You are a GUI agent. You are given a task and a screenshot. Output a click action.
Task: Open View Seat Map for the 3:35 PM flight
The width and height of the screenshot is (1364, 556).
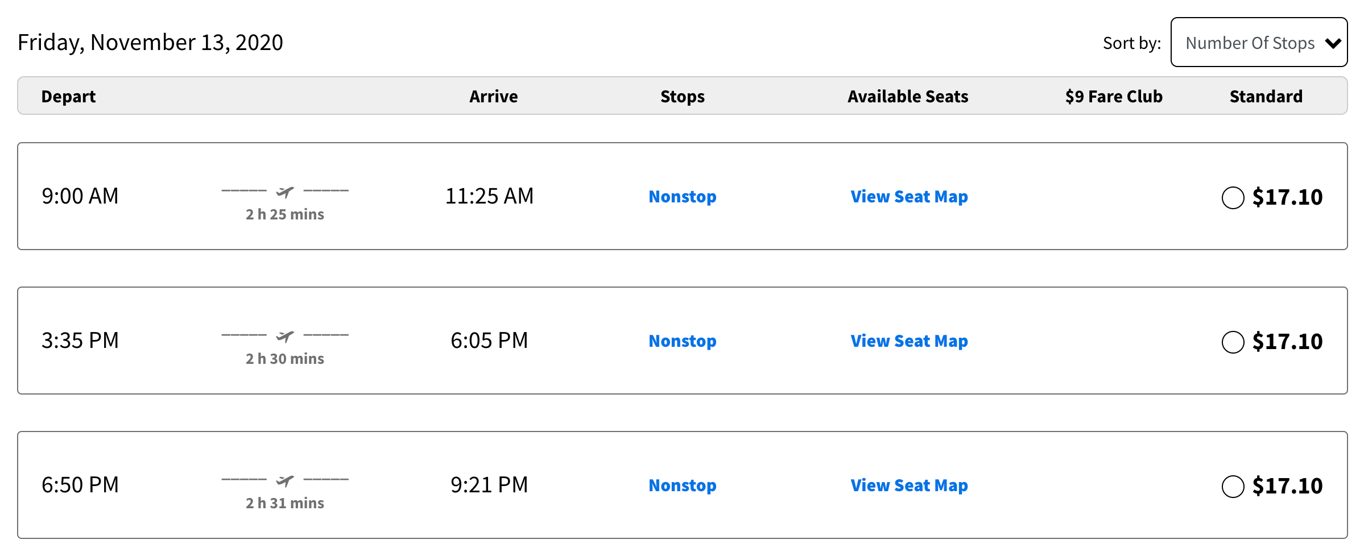coord(908,341)
